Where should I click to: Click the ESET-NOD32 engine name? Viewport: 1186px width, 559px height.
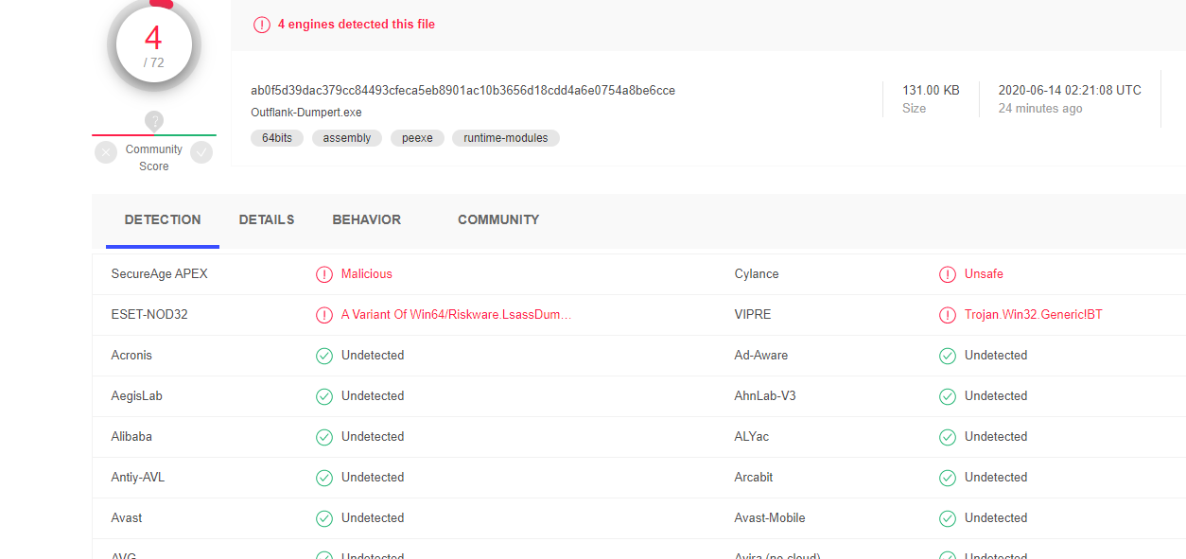149,315
